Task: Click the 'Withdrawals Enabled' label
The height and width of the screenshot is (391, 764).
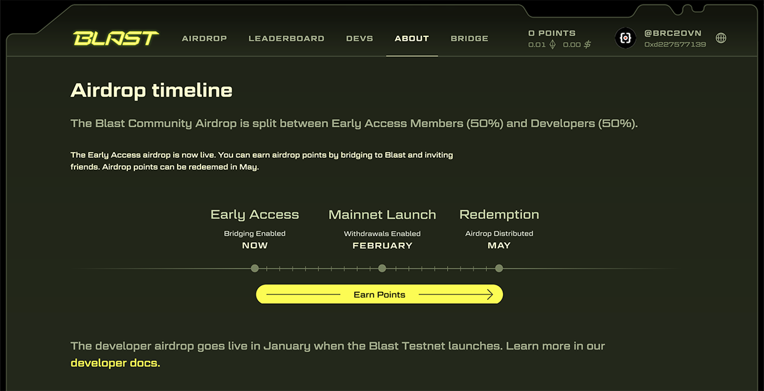Action: coord(383,234)
